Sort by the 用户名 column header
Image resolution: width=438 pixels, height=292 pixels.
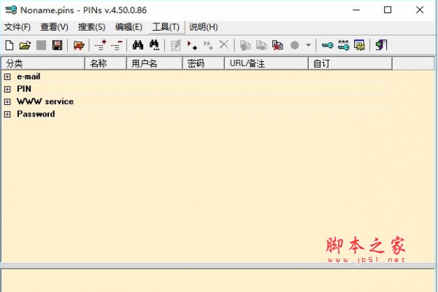[x=155, y=63]
